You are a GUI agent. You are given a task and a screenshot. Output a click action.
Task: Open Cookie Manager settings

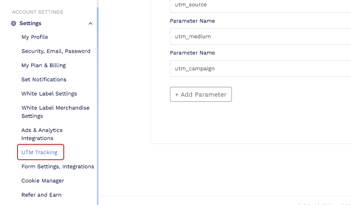tap(43, 181)
